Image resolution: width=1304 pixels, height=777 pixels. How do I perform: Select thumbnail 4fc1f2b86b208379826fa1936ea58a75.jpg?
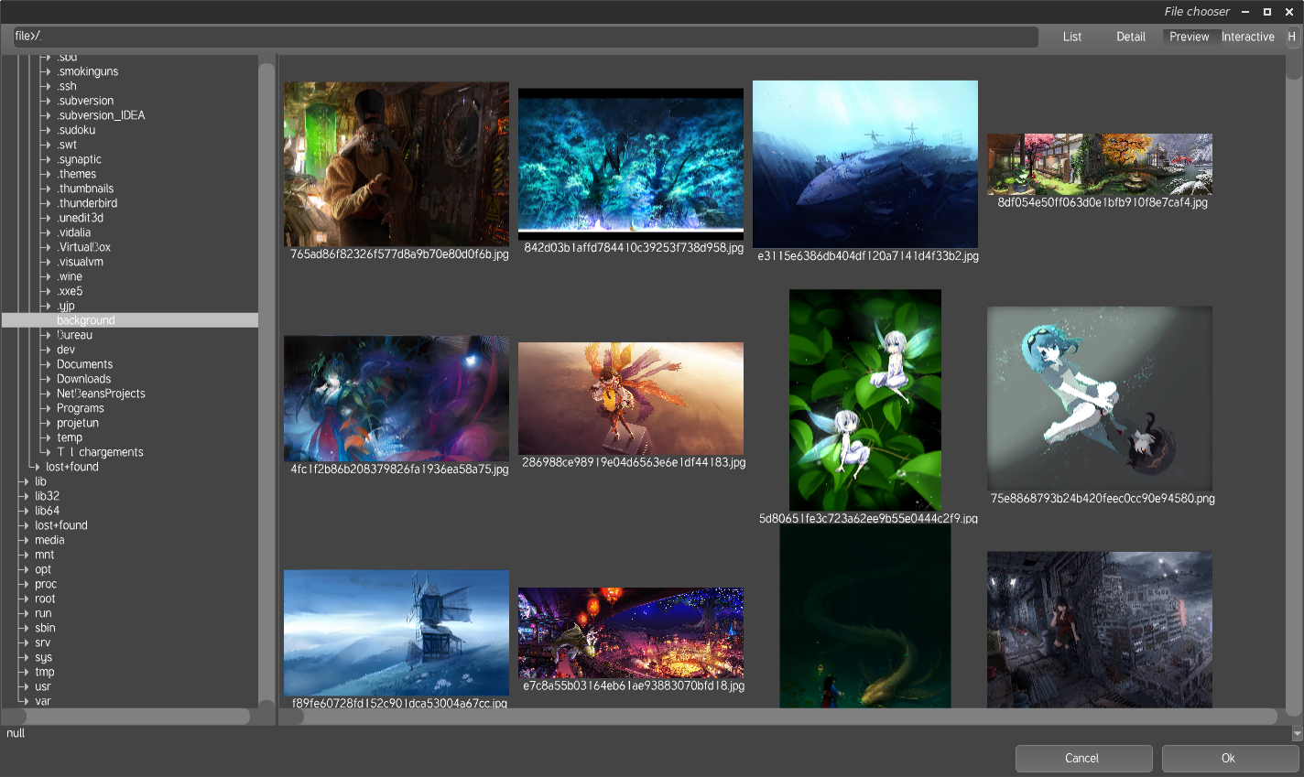(397, 398)
